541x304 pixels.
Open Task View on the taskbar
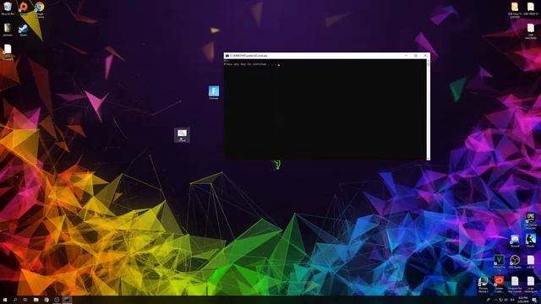(25, 300)
